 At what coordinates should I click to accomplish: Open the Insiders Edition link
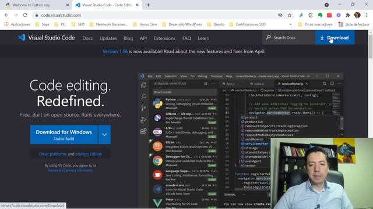(89, 154)
